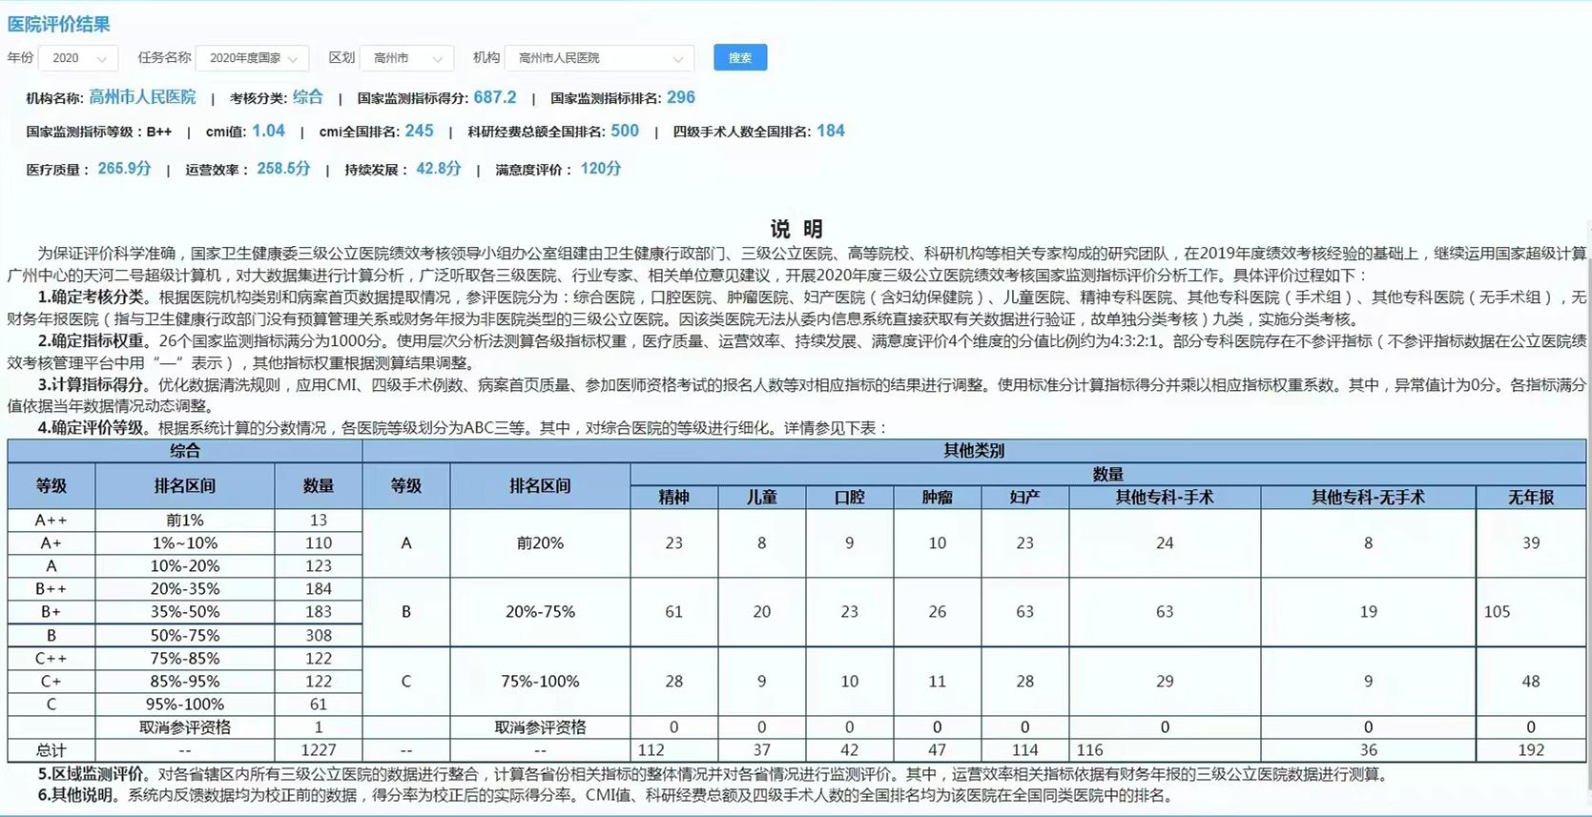1592x817 pixels.
Task: Click the 科研经费总额全国排名 value 500
Action: pos(625,131)
